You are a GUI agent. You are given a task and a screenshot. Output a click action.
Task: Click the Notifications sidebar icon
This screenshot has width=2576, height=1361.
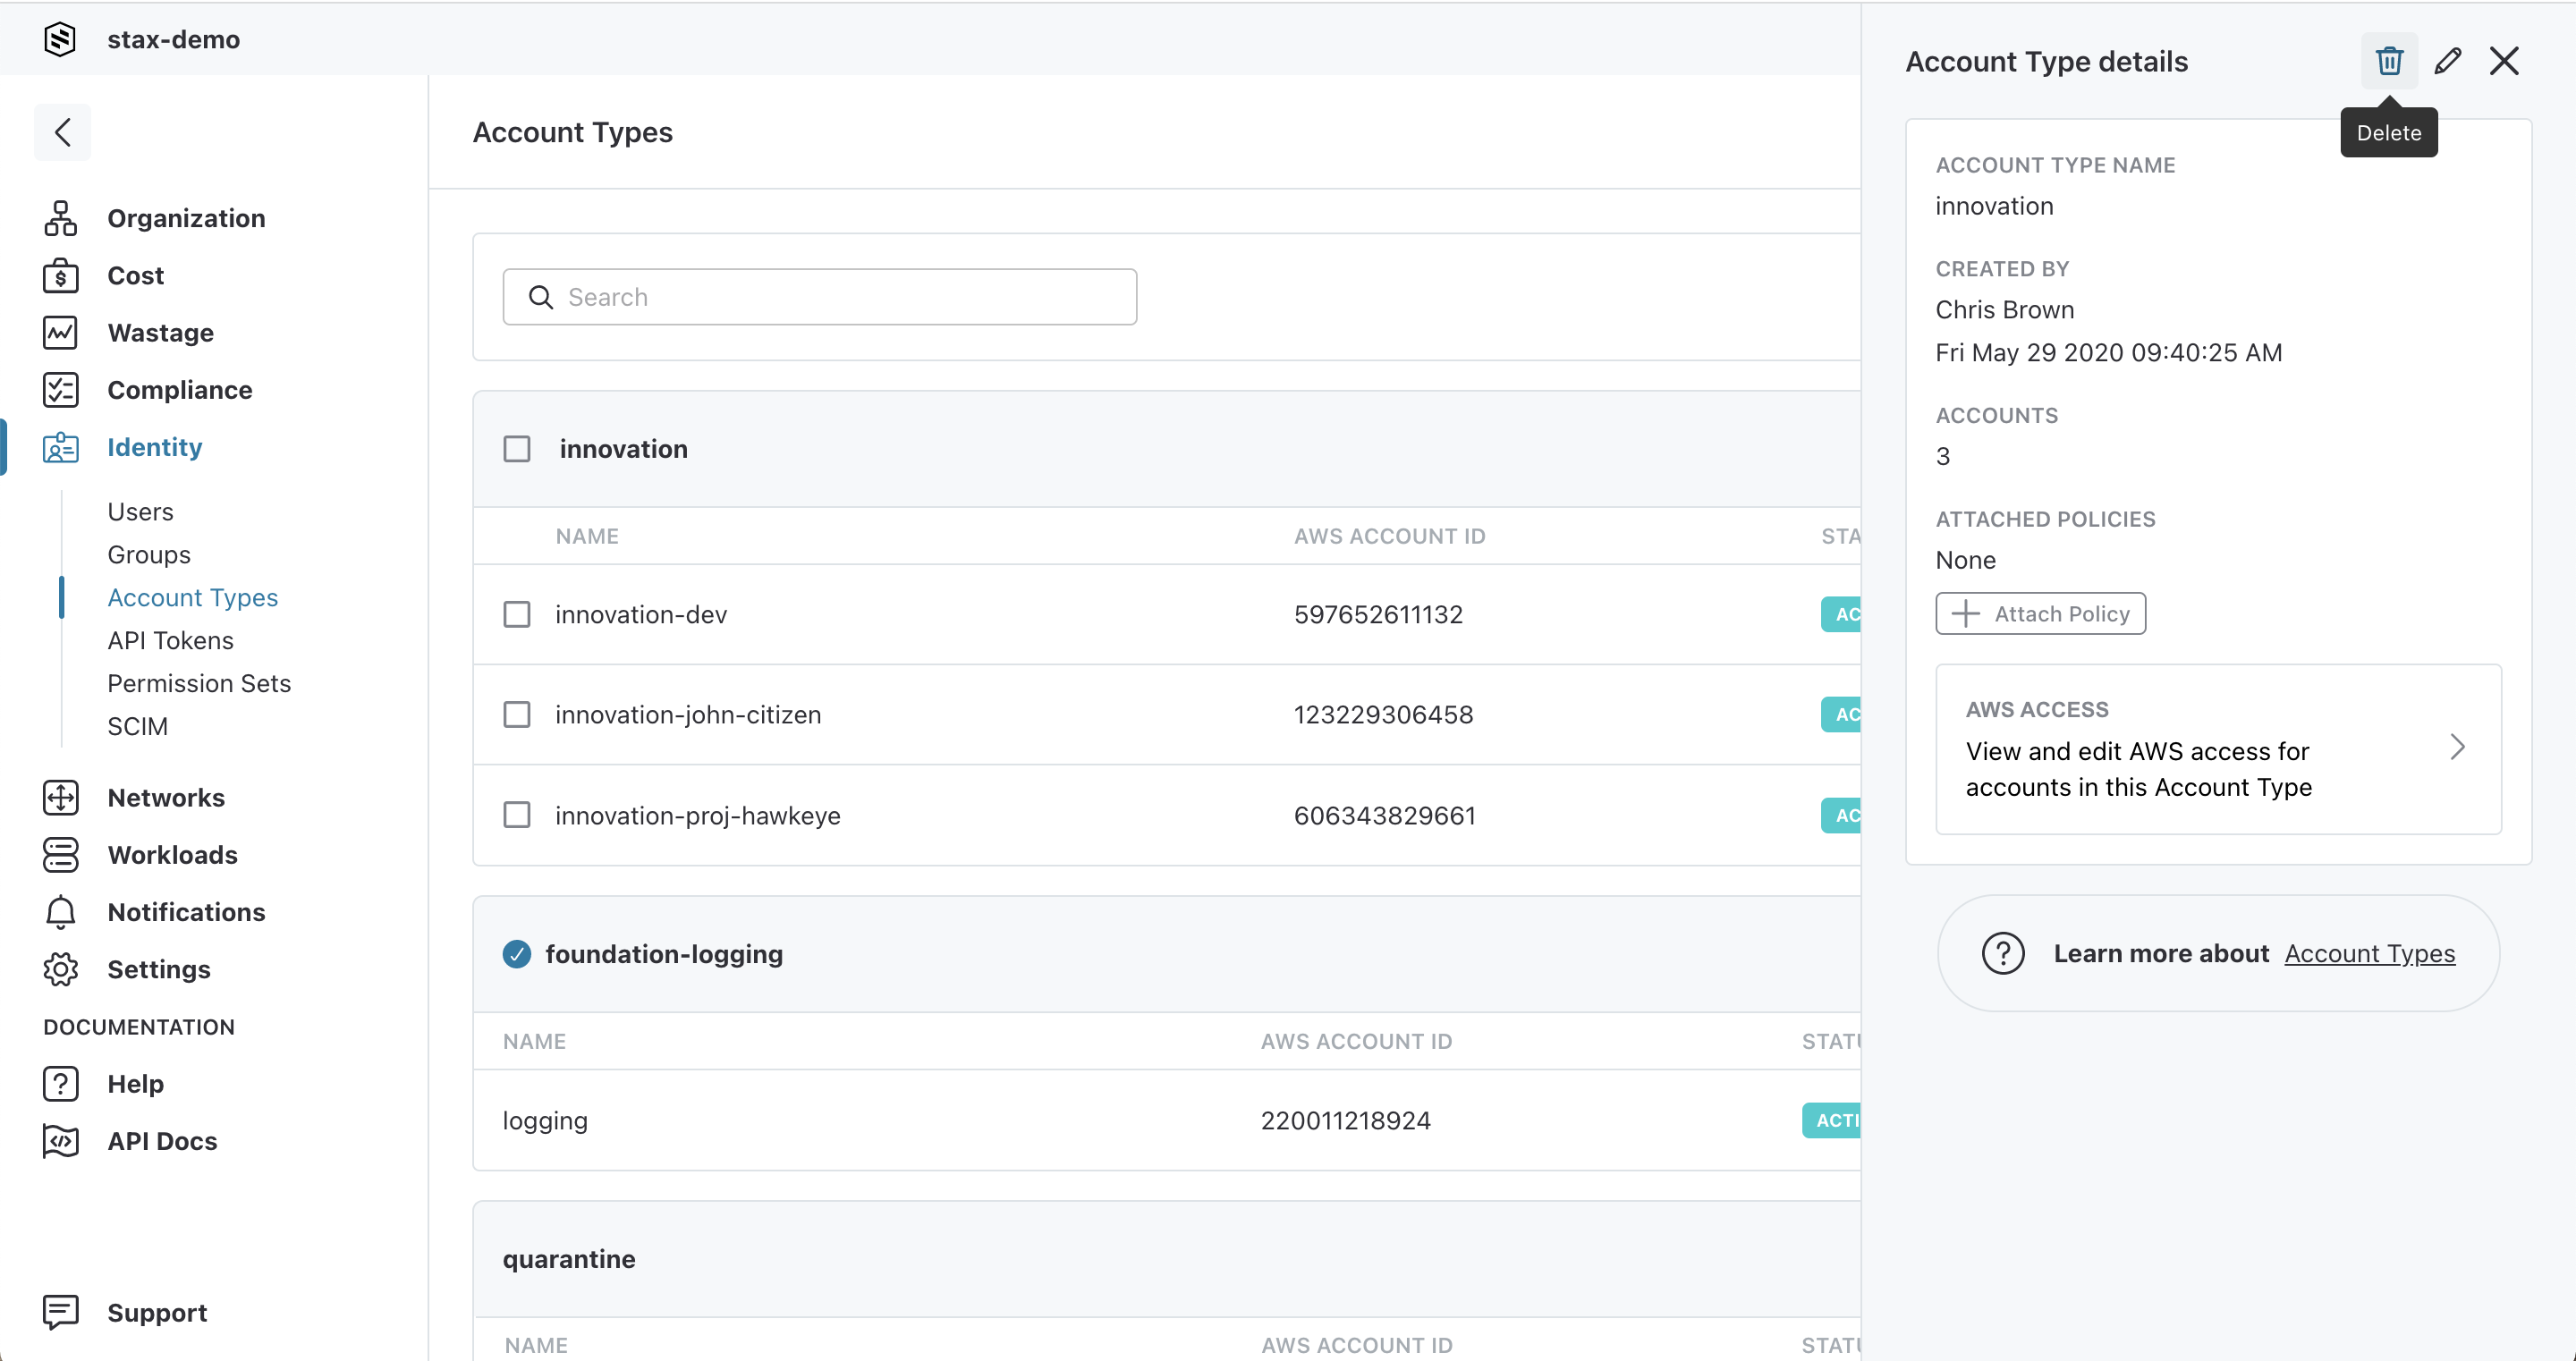[x=58, y=911]
